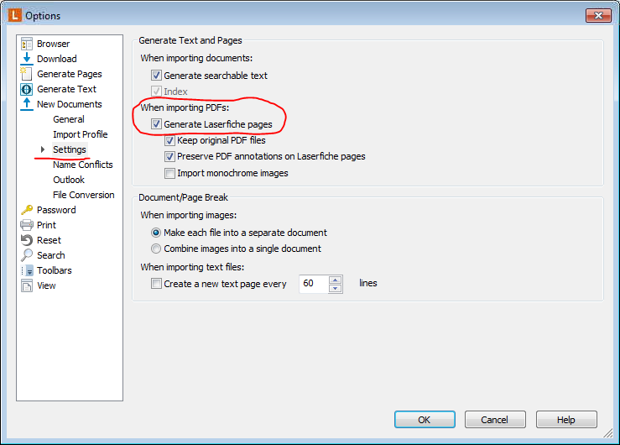
Task: Decrease the lines spinner value
Action: pos(336,288)
